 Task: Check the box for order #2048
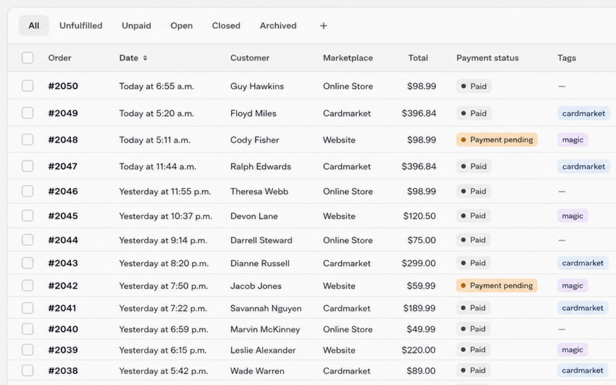28,139
